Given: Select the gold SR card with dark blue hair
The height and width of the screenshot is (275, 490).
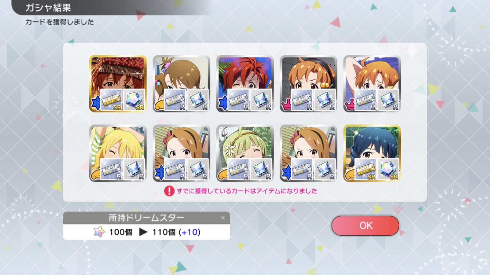Looking at the screenshot, I should 372,153.
